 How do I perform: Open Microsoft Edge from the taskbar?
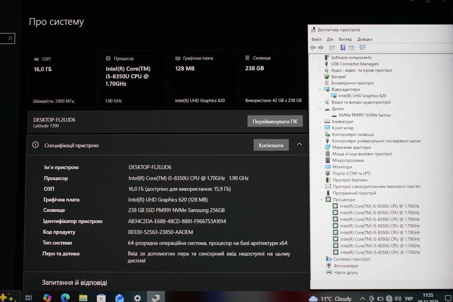[65, 297]
